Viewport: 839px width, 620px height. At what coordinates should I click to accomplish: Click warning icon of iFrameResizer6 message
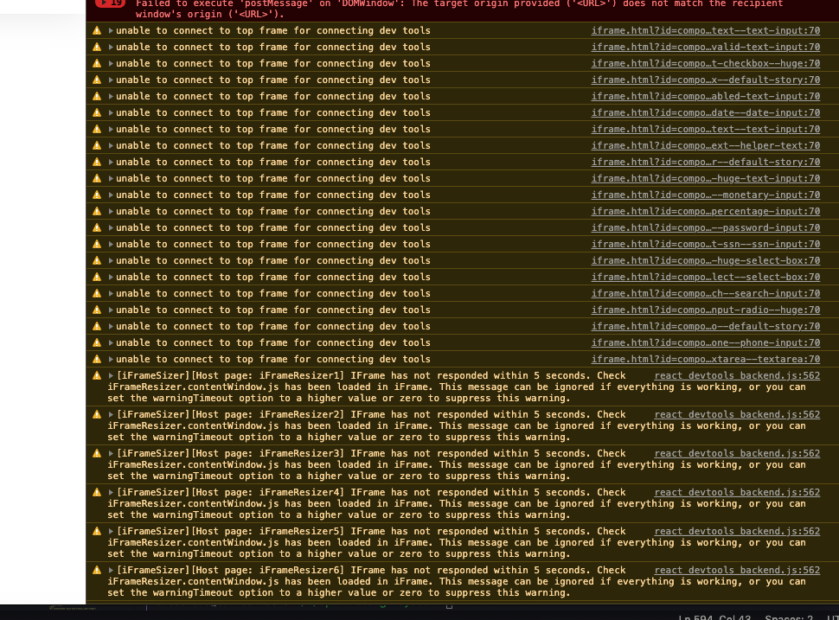pyautogui.click(x=97, y=570)
